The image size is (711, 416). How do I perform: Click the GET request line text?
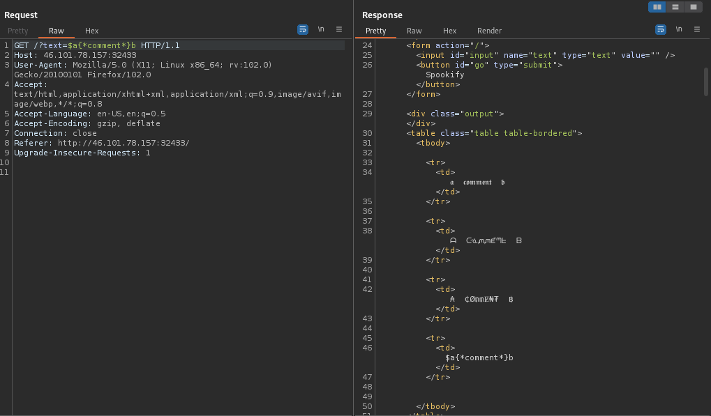tap(96, 45)
